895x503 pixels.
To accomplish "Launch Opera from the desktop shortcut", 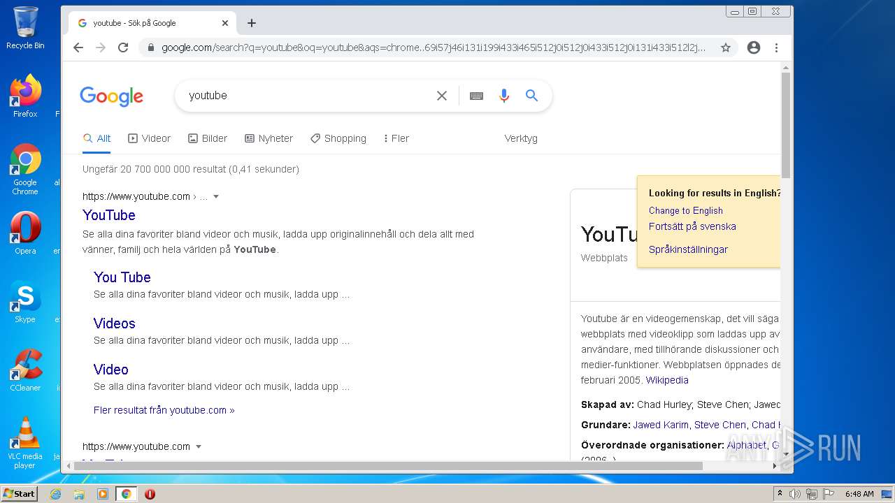I will tap(25, 233).
